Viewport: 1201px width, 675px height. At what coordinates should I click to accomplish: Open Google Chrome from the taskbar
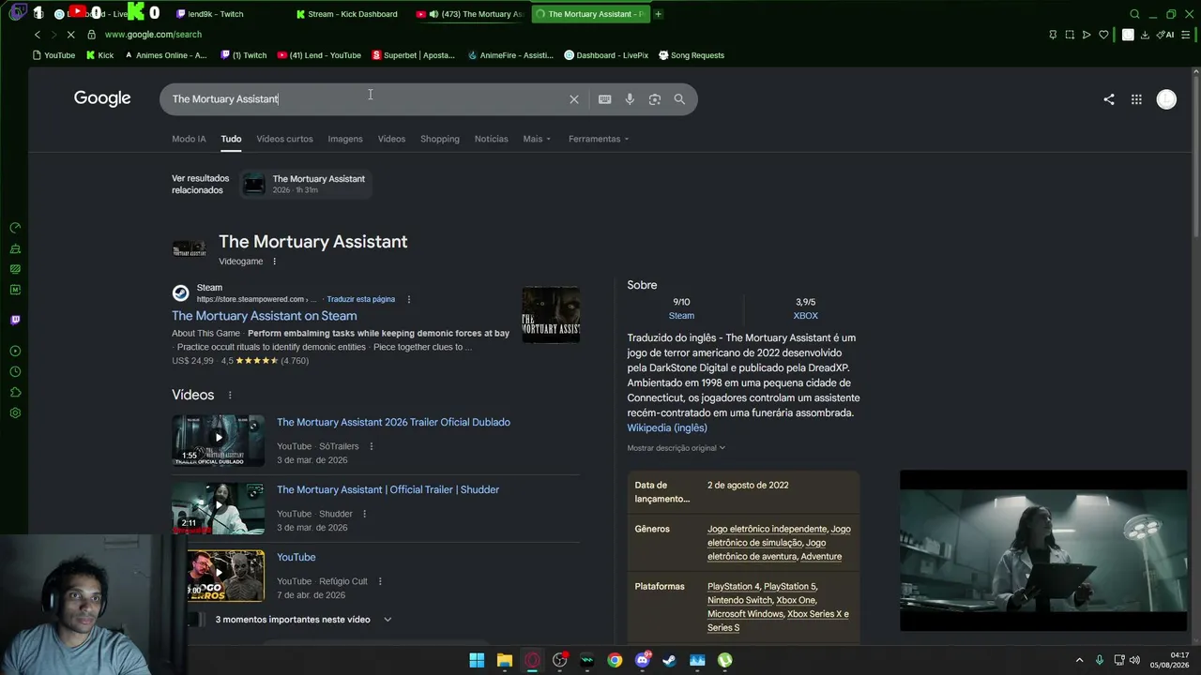point(615,660)
